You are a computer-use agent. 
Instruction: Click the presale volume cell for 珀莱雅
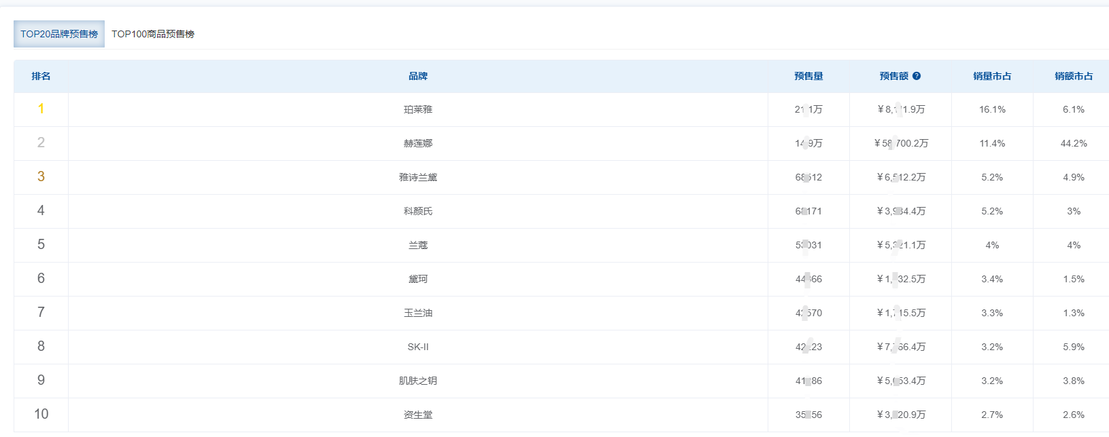(808, 109)
